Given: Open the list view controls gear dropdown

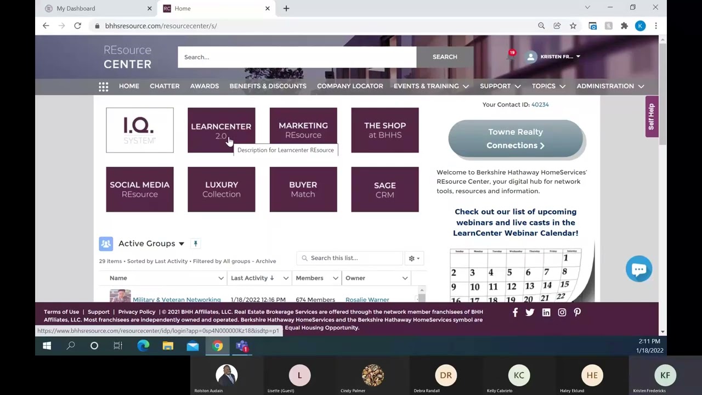Looking at the screenshot, I should click(414, 258).
